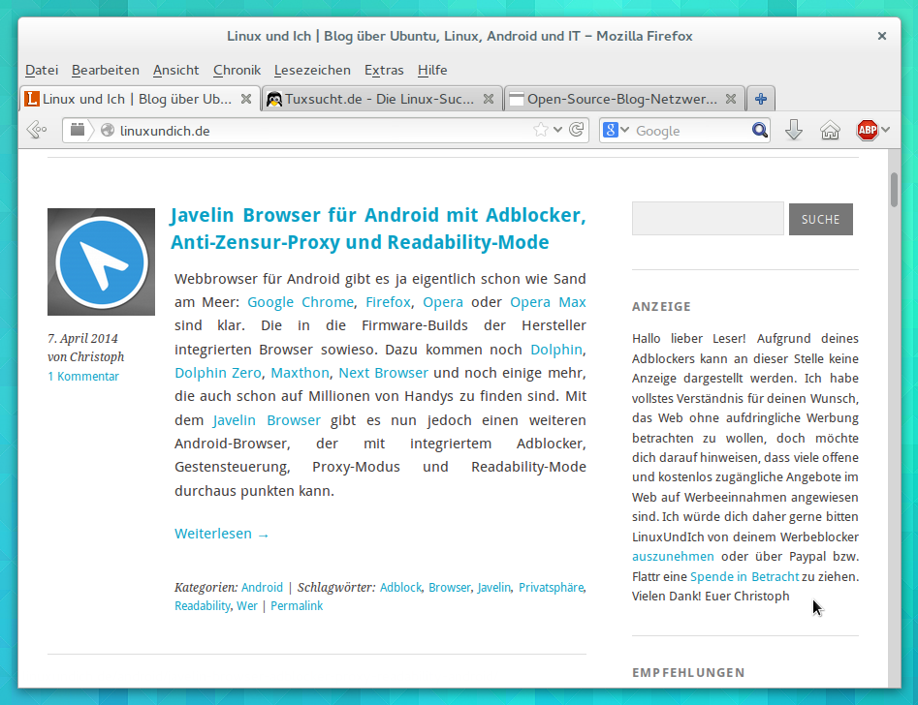Go to the Firefox home page icon
918x705 pixels.
point(830,130)
